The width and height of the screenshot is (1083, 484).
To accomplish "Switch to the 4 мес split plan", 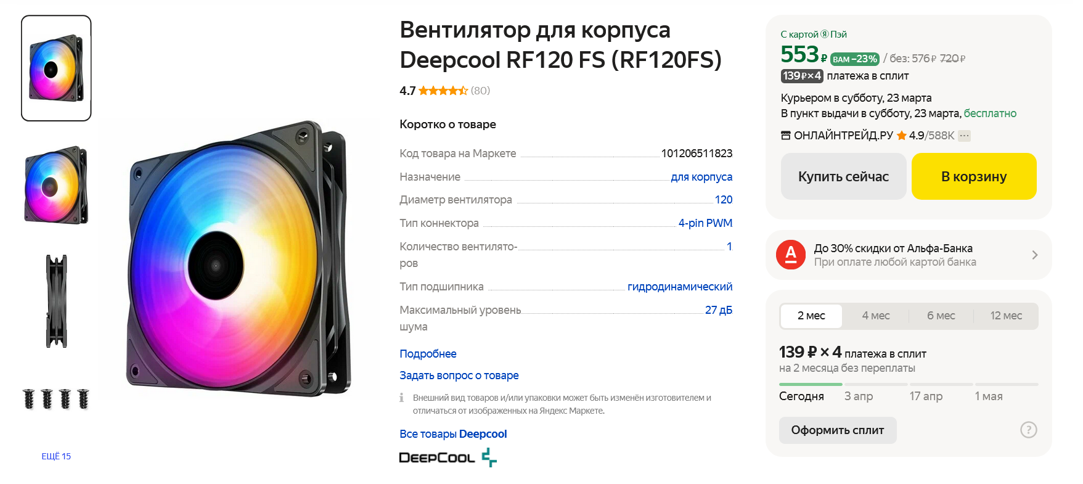I will pos(876,316).
